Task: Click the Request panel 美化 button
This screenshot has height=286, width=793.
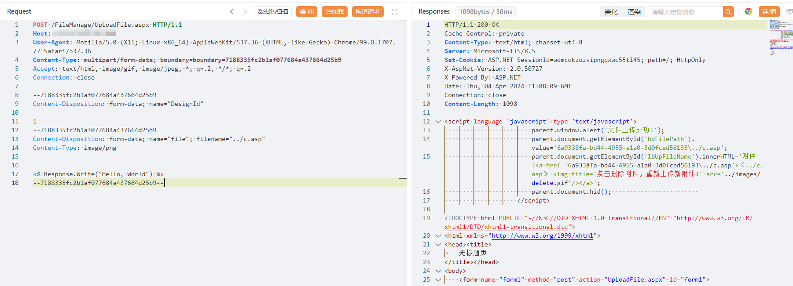Action: click(x=307, y=12)
